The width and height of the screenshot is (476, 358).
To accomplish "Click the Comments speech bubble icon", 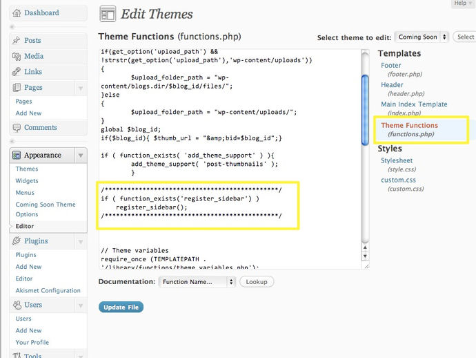I will click(x=17, y=127).
